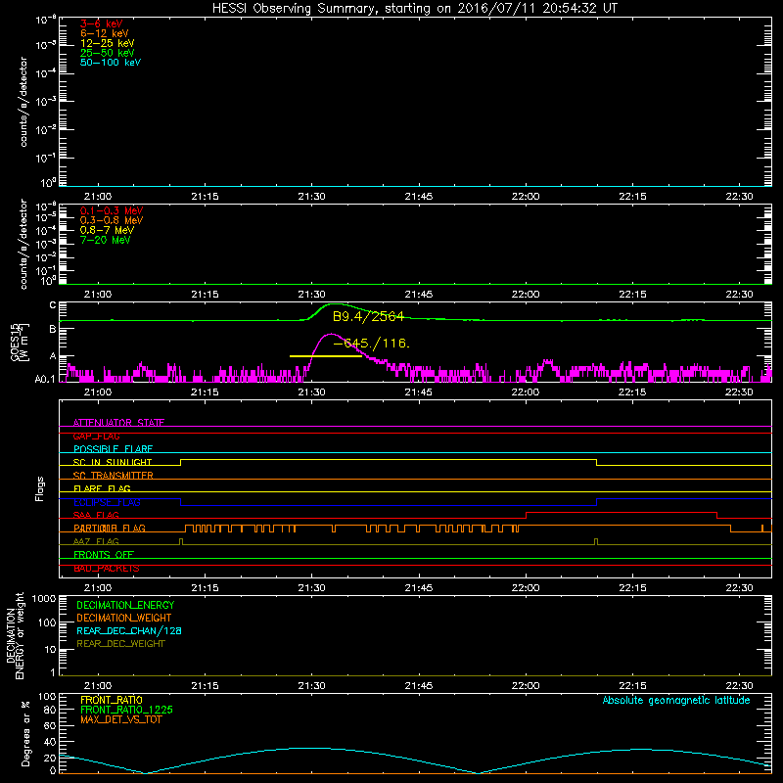Click the C class tick label on GOES axis

[x=53, y=305]
